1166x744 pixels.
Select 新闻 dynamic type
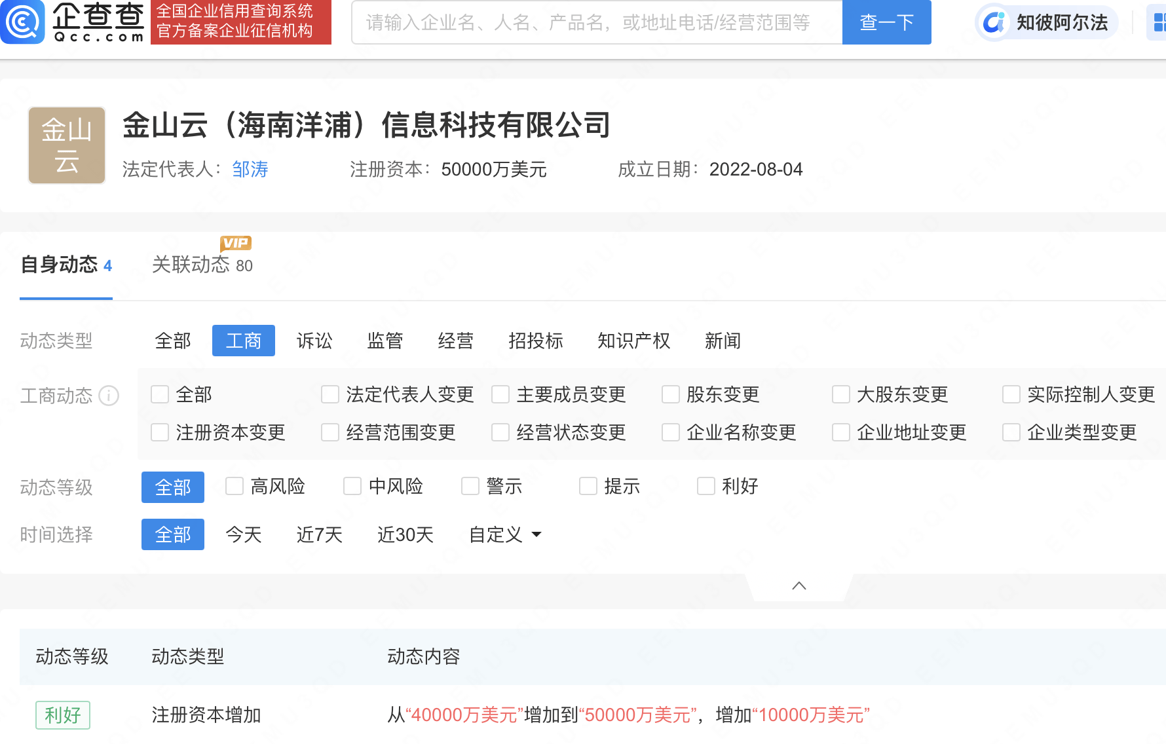pos(723,341)
